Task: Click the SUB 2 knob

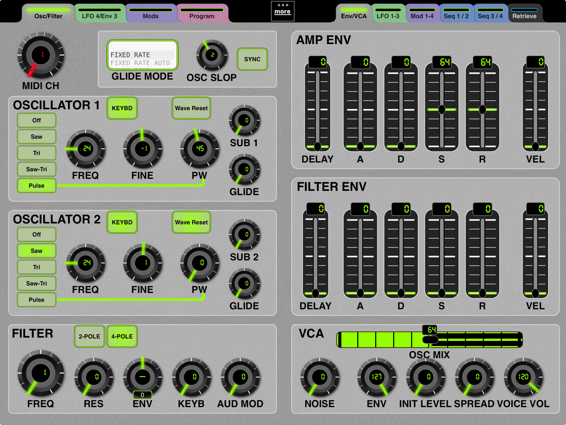Action: [x=244, y=234]
